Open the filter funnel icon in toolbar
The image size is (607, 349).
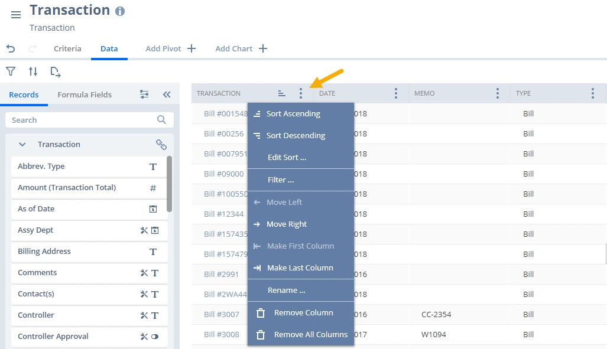pos(11,71)
